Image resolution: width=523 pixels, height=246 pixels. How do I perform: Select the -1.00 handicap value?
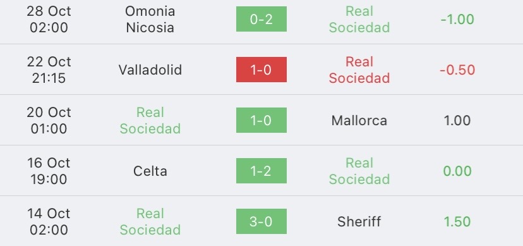[x=457, y=20]
